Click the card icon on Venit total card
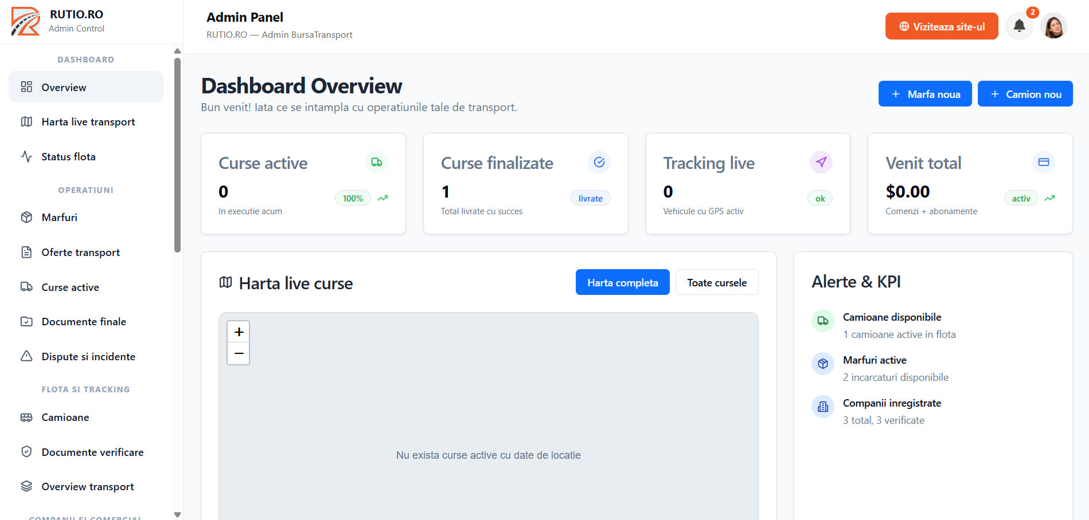Image resolution: width=1089 pixels, height=520 pixels. tap(1044, 162)
